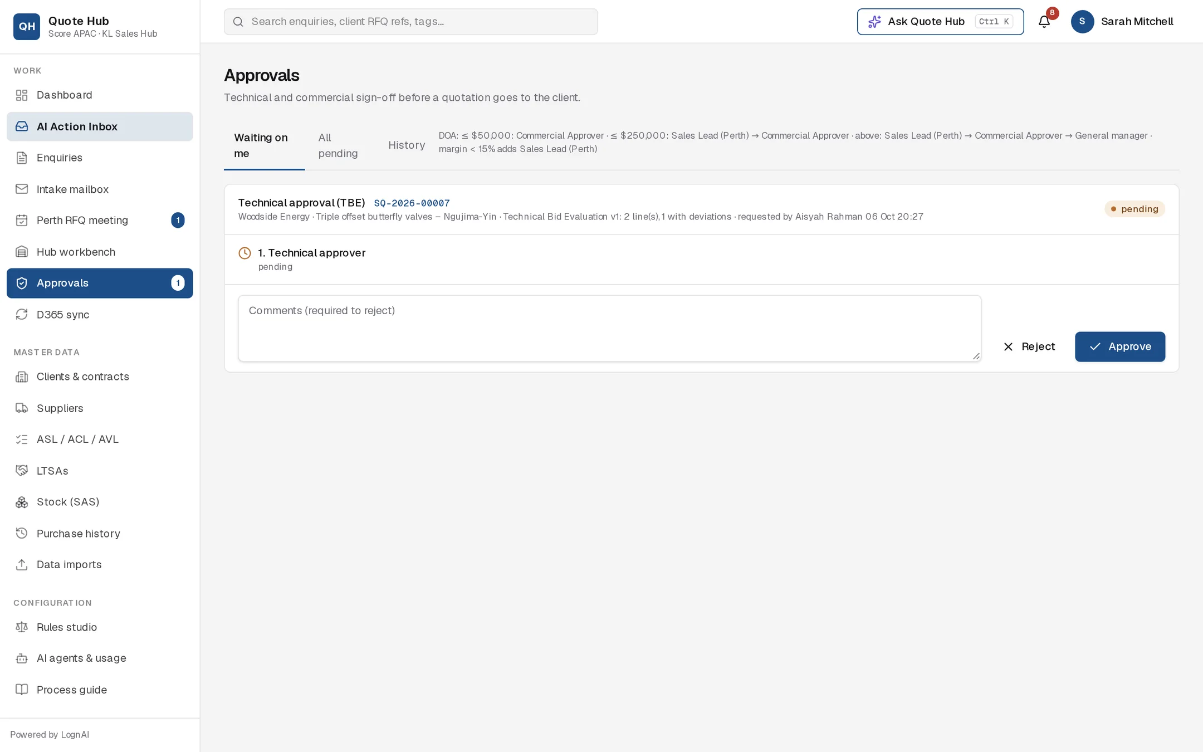This screenshot has height=752, width=1203.
Task: Click the Suppliers truck icon
Action: pyautogui.click(x=22, y=408)
